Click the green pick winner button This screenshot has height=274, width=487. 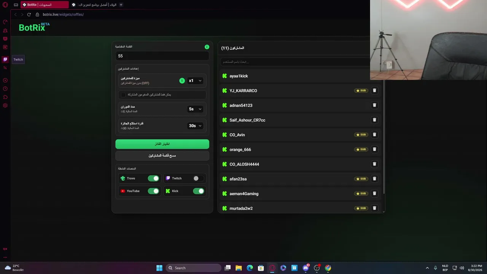[x=162, y=144]
